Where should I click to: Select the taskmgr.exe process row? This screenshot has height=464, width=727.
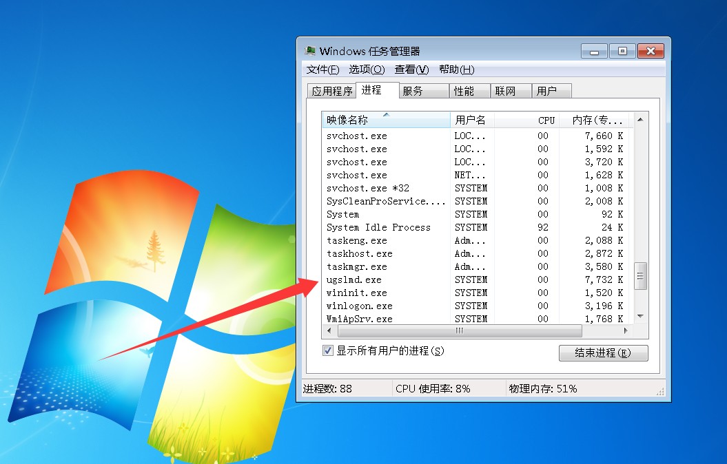tap(357, 266)
